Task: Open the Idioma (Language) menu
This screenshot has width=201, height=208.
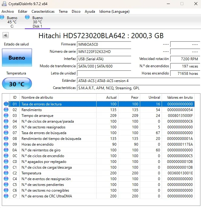Action: click(114, 12)
